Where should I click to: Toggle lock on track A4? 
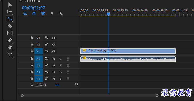(x=32, y=79)
